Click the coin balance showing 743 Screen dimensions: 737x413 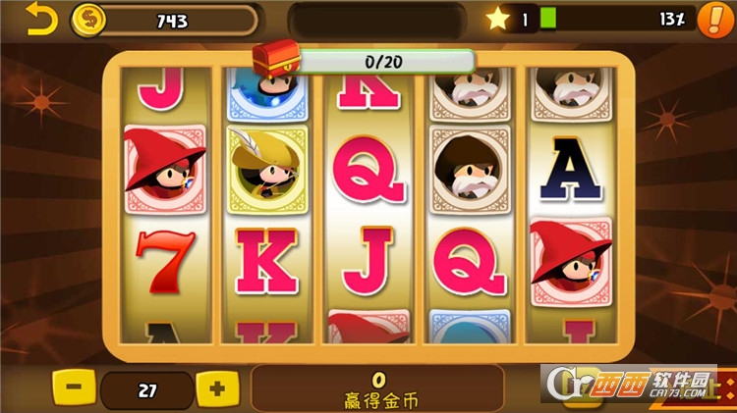tap(172, 21)
